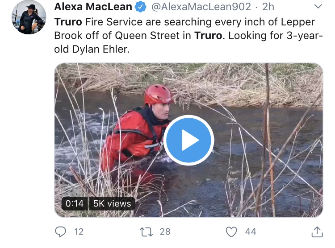The image size is (335, 248).
Task: Open the share tweet icon
Action: coord(316,231)
